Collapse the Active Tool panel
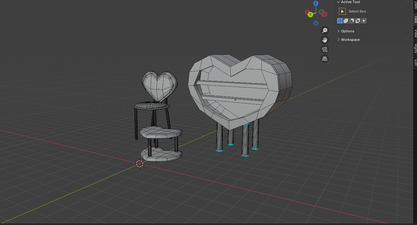This screenshot has width=417, height=225. click(x=350, y=2)
